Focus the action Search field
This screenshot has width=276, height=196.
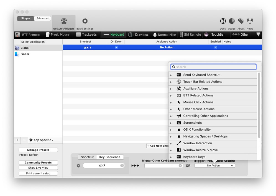[x=213, y=67]
